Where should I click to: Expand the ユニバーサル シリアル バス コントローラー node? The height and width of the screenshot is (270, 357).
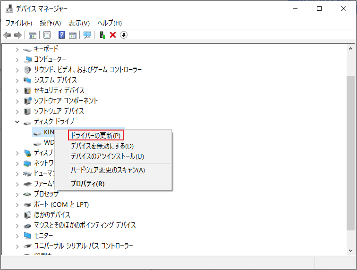click(17, 246)
